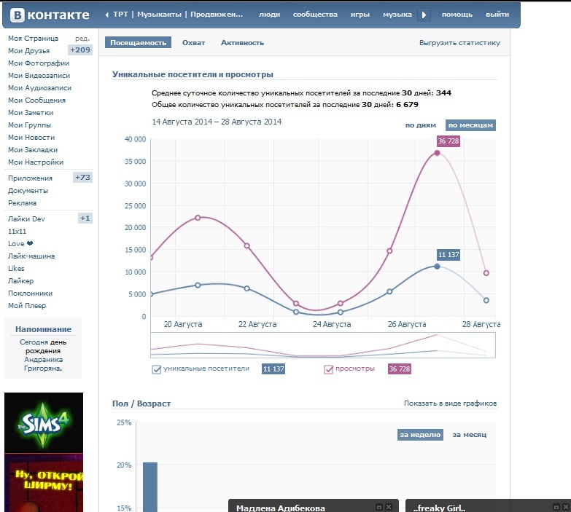The image size is (571, 512).
Task: Click Андраника Григоряна birthday reminder link
Action: point(43,363)
